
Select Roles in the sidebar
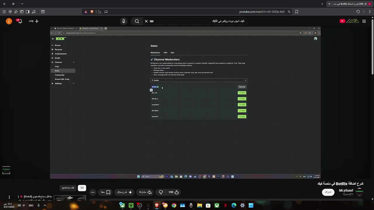click(63, 71)
